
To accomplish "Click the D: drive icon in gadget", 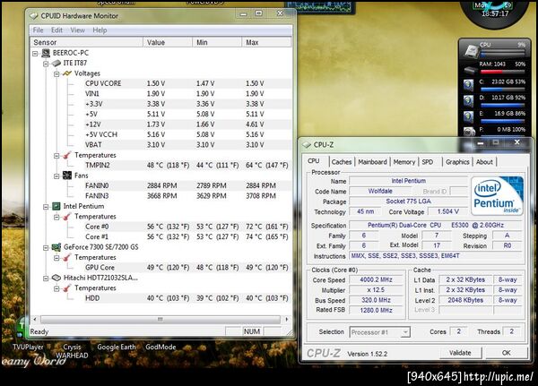I will tap(469, 101).
